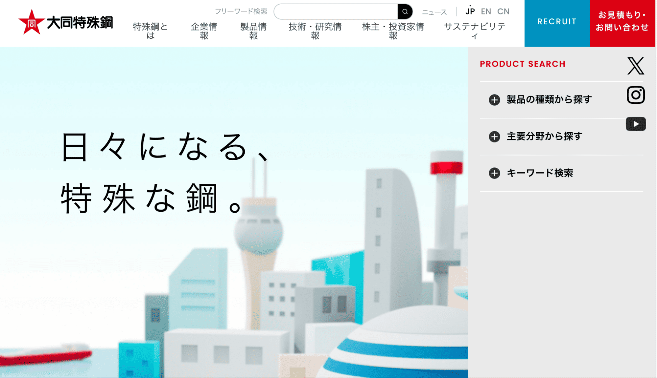Image resolution: width=657 pixels, height=378 pixels.
Task: Open 特殊鋼とは menu
Action: click(x=150, y=31)
